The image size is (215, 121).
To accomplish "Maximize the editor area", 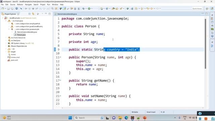I will pos(206,14).
